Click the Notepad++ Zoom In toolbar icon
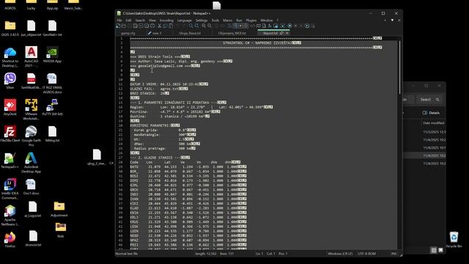The image size is (469, 264). 204,26
